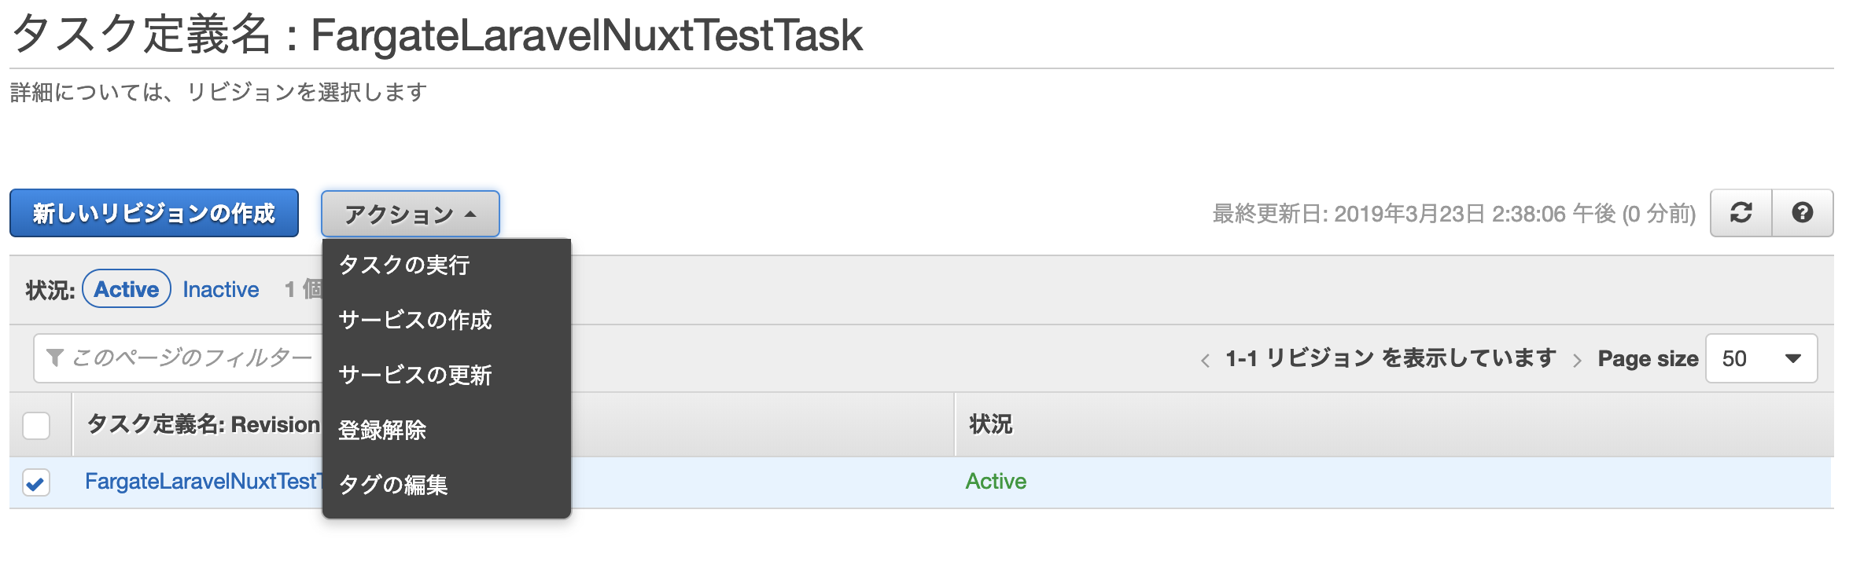This screenshot has height=561, width=1853.
Task: Select サービスの更新 menu entry
Action: tap(414, 376)
